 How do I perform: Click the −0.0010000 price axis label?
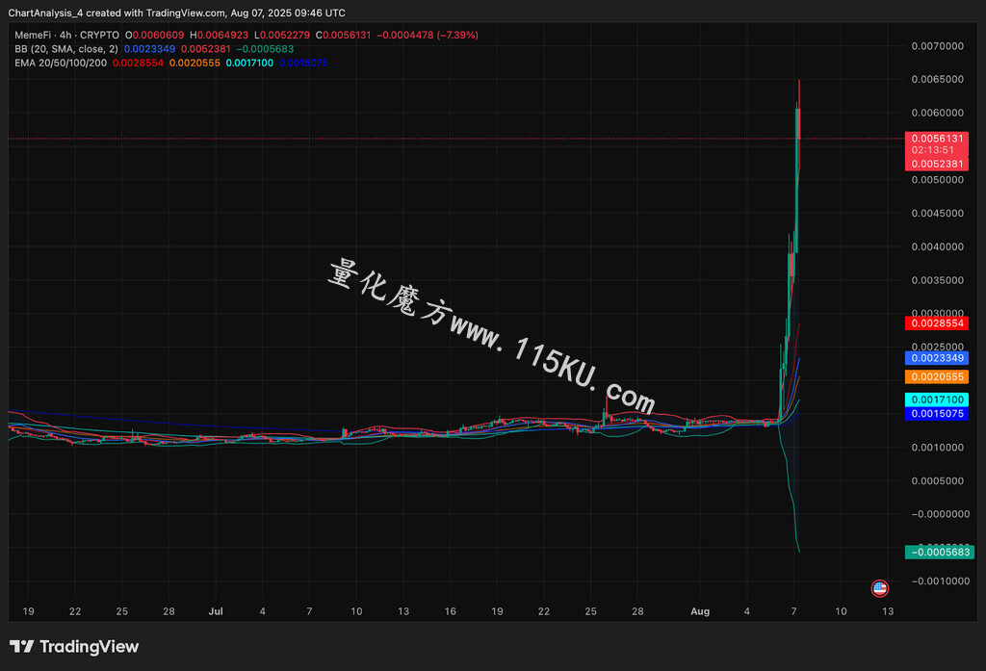(940, 581)
